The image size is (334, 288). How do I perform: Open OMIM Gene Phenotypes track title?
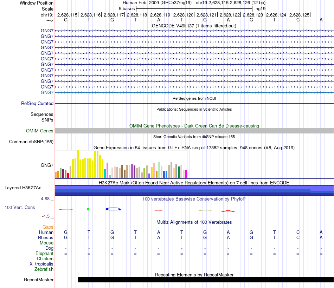click(x=194, y=126)
